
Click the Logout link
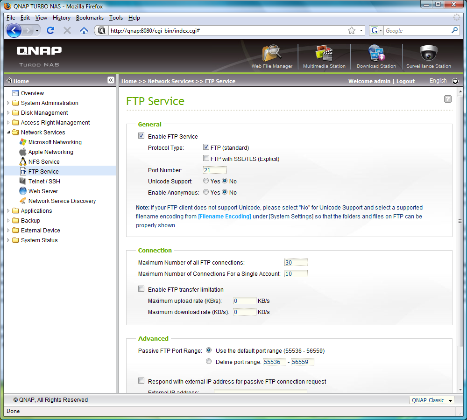(405, 81)
